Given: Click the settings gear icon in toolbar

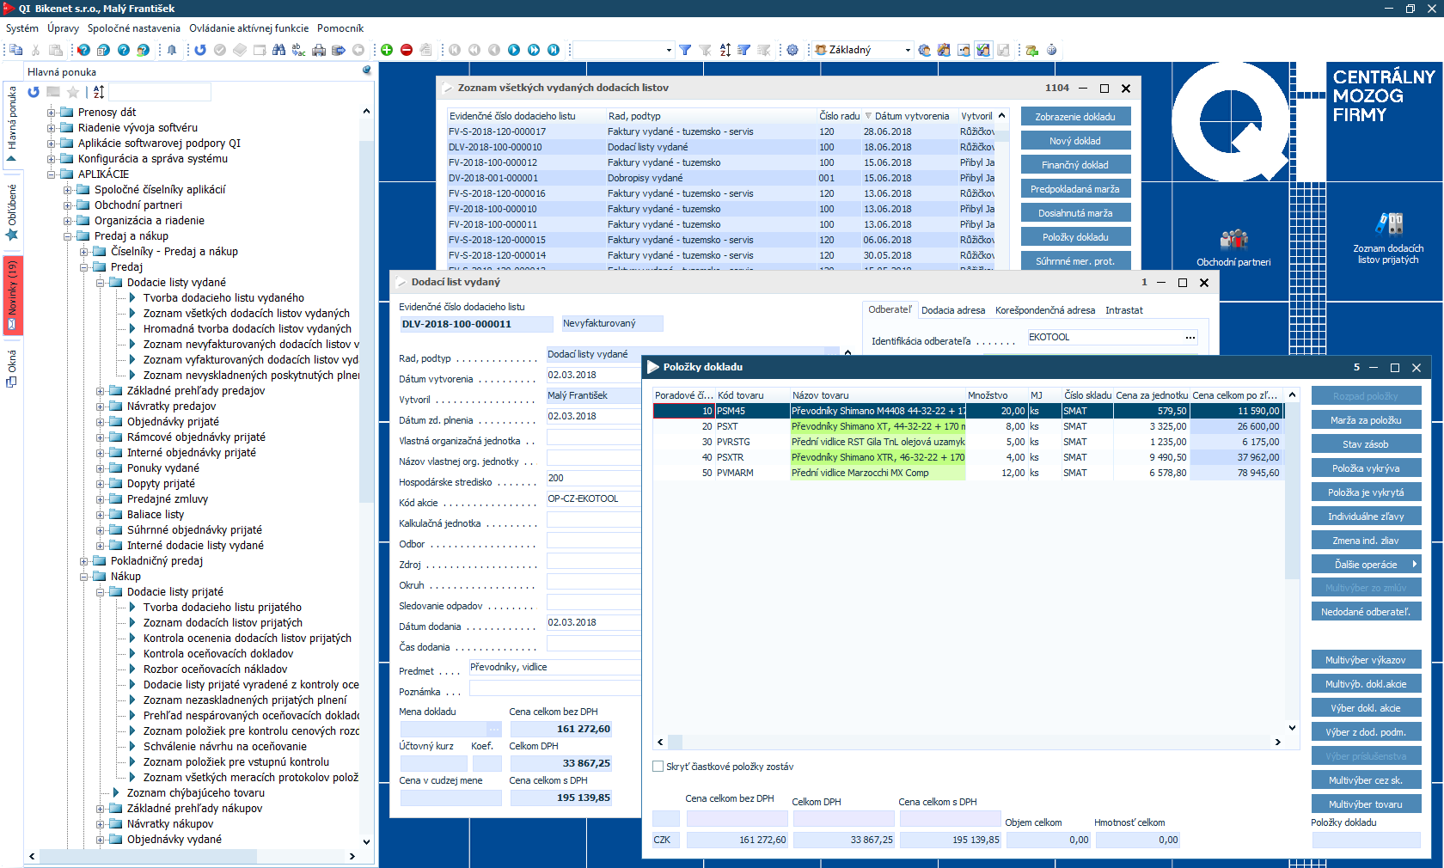Looking at the screenshot, I should (x=792, y=50).
